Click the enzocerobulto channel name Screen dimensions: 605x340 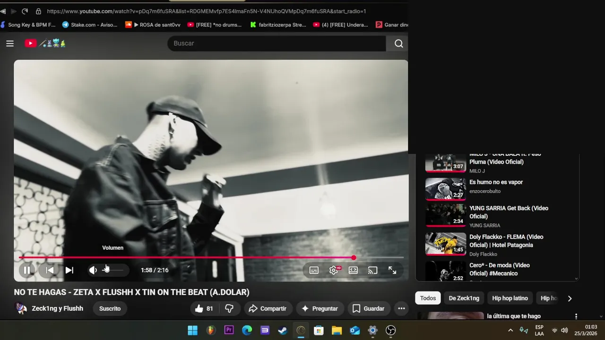(x=485, y=191)
